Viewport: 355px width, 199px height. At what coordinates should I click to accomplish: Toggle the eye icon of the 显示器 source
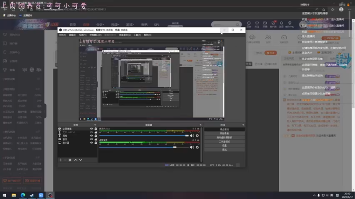[x=91, y=143]
